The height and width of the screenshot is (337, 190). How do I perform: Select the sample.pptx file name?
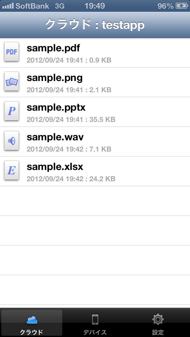click(x=56, y=107)
